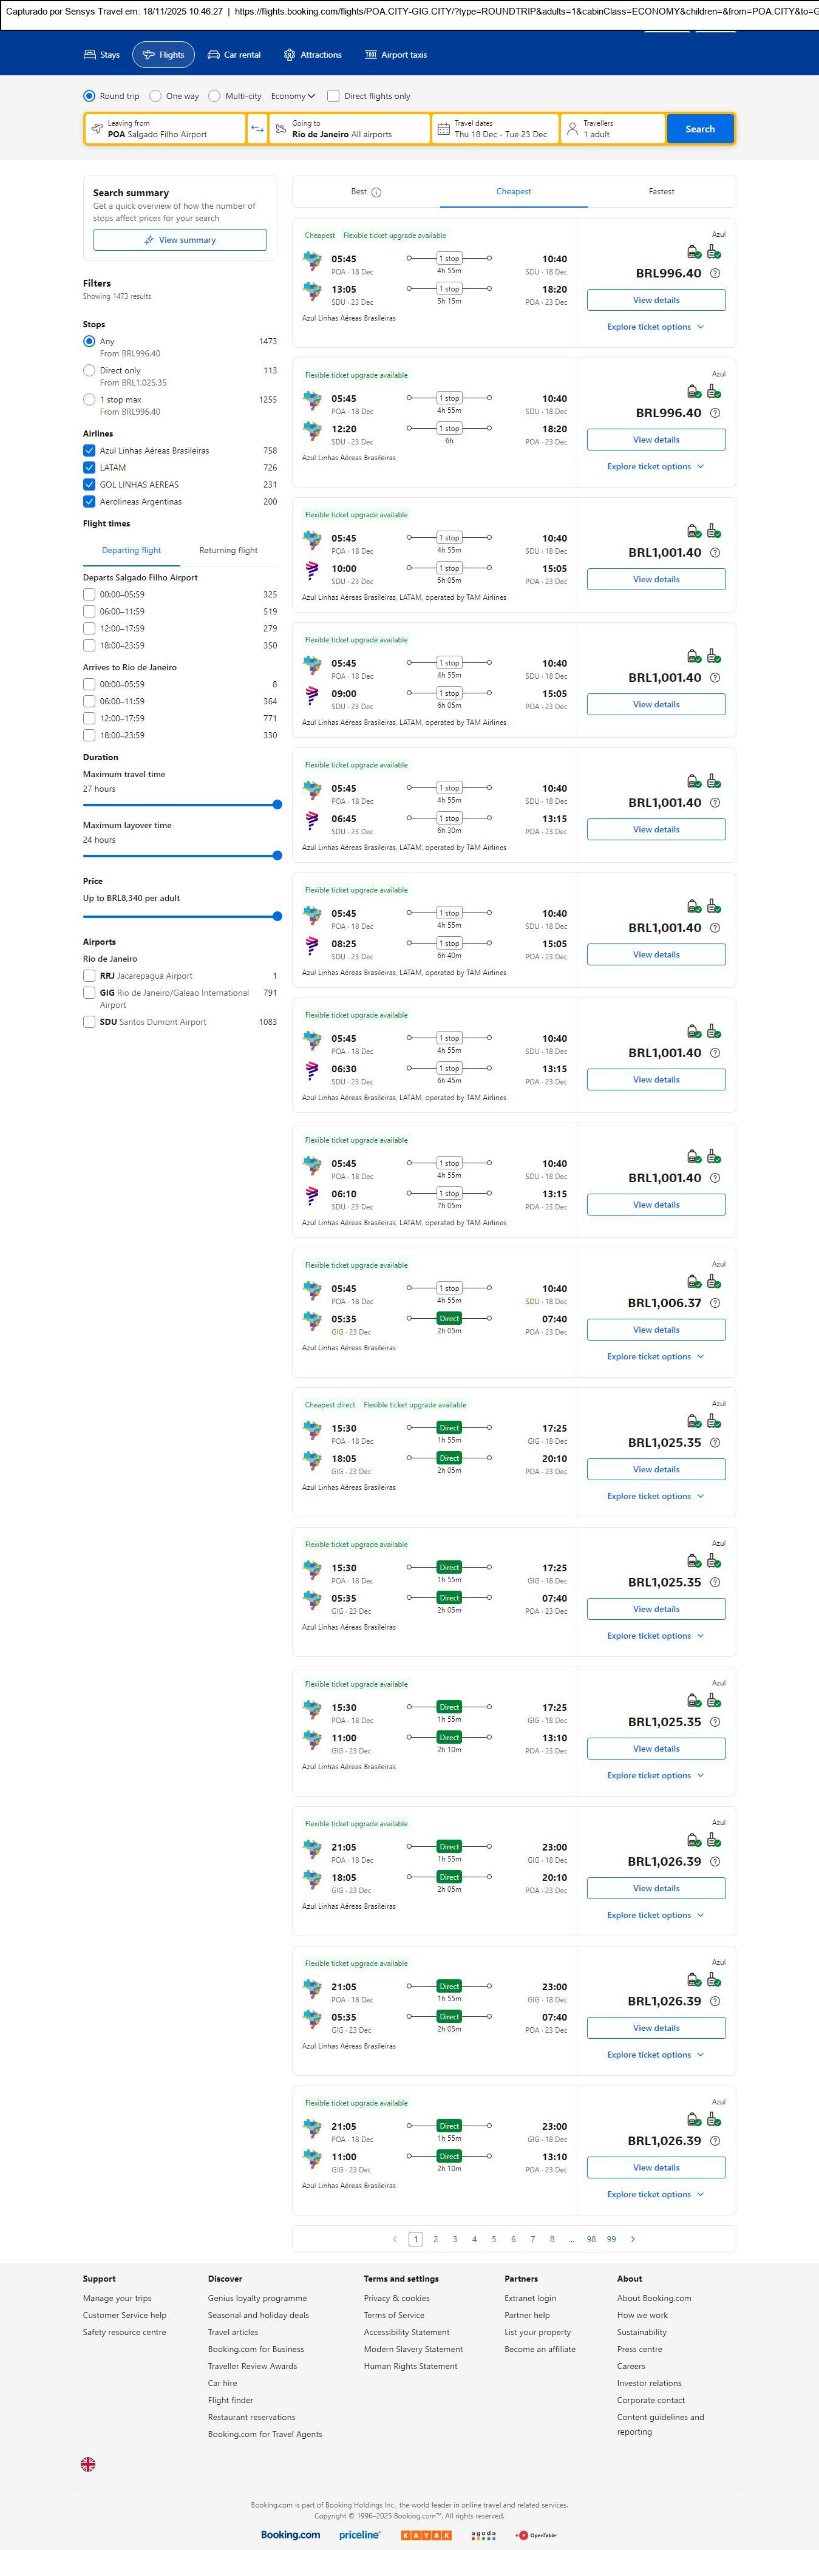Click the Maximum layover time slider handle
This screenshot has width=819, height=2550.
[277, 855]
